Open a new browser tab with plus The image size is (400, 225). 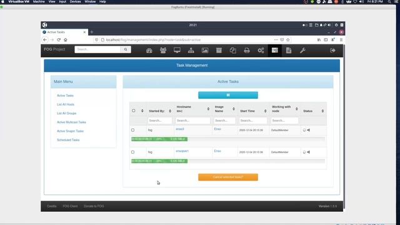coord(92,32)
